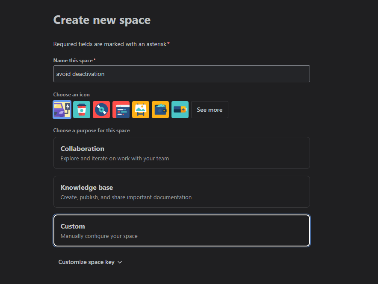Open See more icons
The image size is (378, 284).
(210, 110)
